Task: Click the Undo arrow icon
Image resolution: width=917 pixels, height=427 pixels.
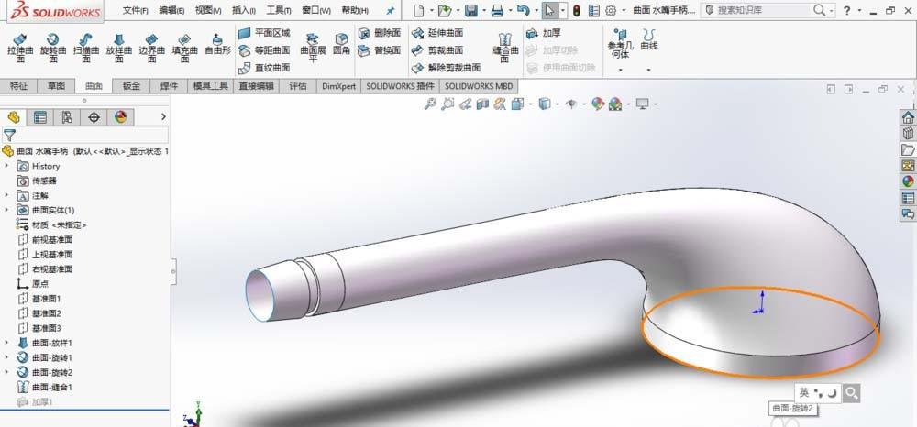Action: pos(524,10)
